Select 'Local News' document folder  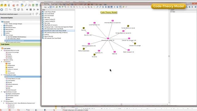[x=8, y=31]
